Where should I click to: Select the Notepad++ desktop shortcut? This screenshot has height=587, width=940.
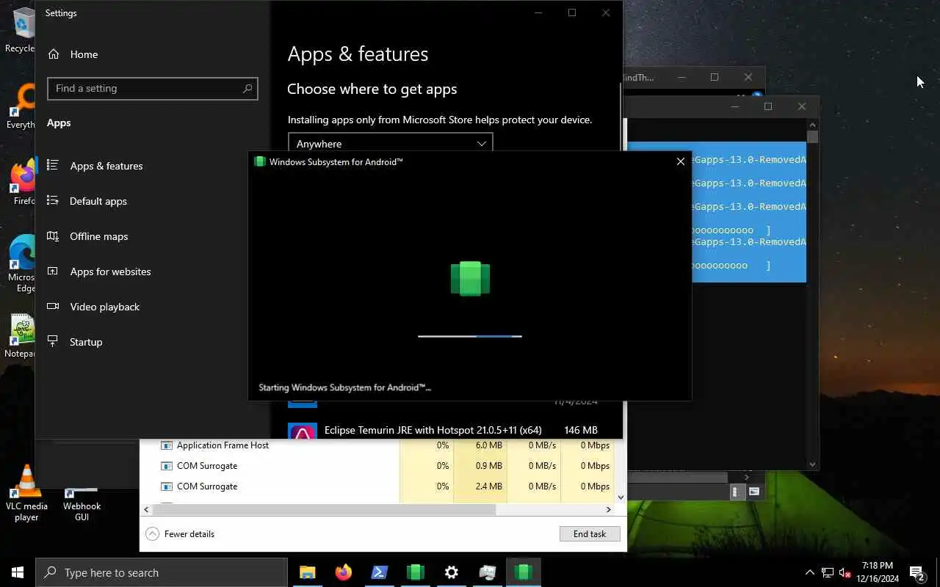coord(21,337)
